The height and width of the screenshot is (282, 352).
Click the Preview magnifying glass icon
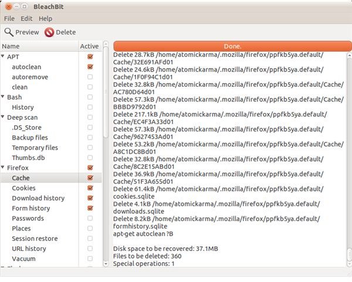(9, 32)
